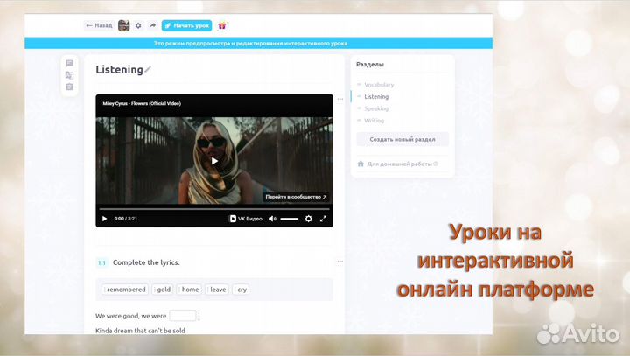Open the VK Видео logo link
The height and width of the screenshot is (356, 630).
click(246, 219)
